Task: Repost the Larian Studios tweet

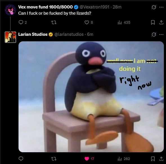Action: (54, 159)
